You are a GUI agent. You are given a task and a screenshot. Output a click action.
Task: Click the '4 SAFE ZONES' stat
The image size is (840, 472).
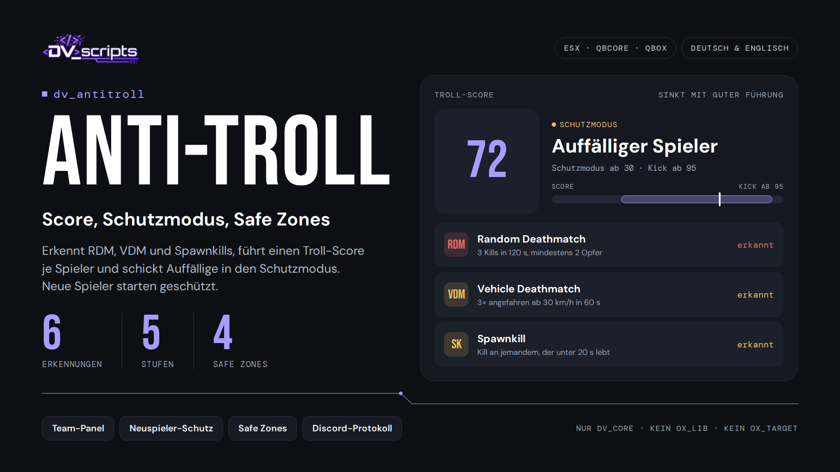(240, 341)
